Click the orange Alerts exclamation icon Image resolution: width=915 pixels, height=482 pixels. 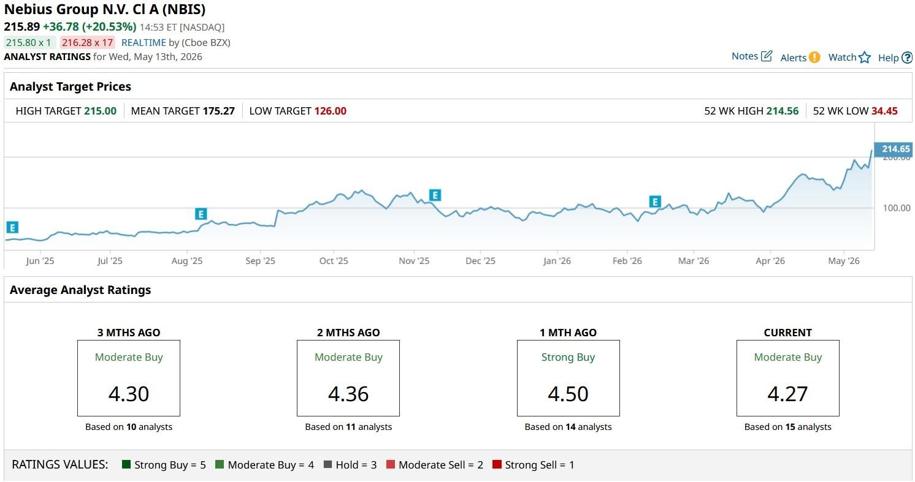click(x=814, y=58)
